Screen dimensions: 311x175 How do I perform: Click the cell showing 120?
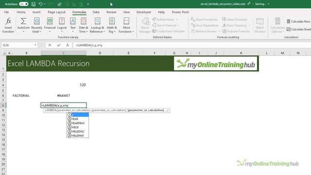point(64,85)
